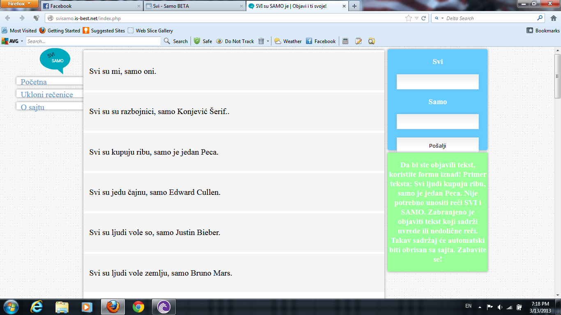The width and height of the screenshot is (561, 315).
Task: Launch Google Chrome from the taskbar
Action: pyautogui.click(x=138, y=307)
